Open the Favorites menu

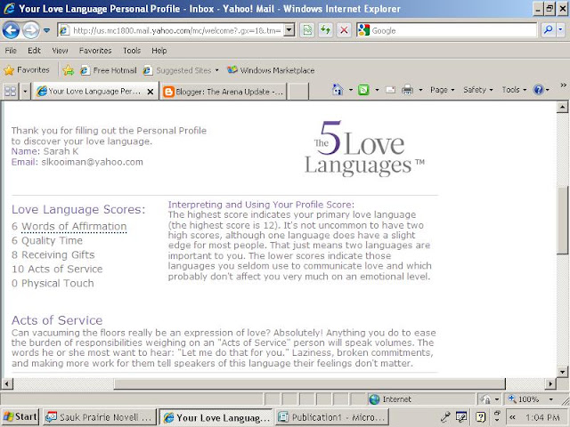pos(95,51)
